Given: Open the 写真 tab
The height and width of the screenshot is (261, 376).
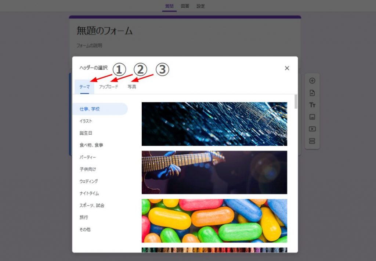Looking at the screenshot, I should coord(132,87).
